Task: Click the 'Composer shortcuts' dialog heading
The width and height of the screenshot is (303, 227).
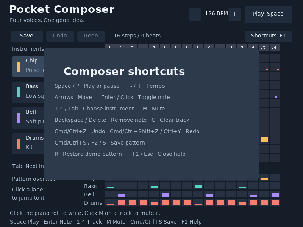Action: click(124, 72)
